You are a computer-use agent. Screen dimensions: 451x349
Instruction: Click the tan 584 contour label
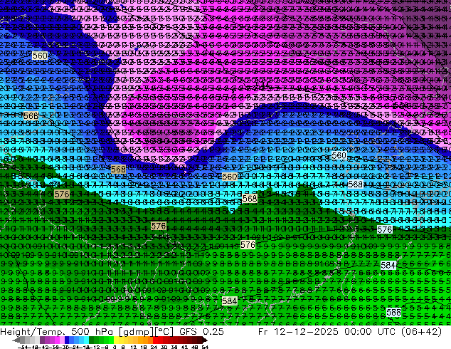(230, 301)
